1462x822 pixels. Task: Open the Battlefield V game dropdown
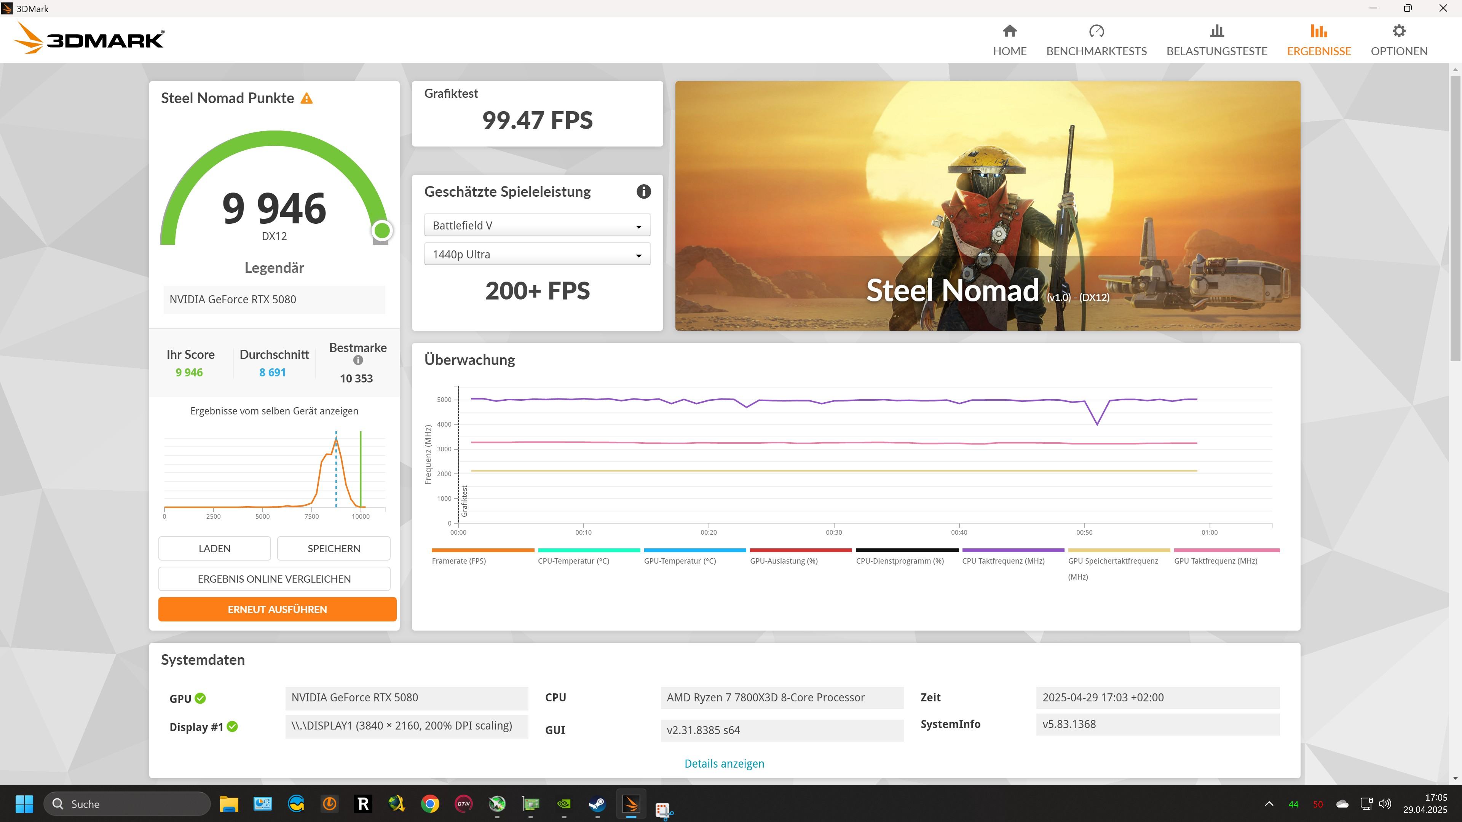(537, 226)
